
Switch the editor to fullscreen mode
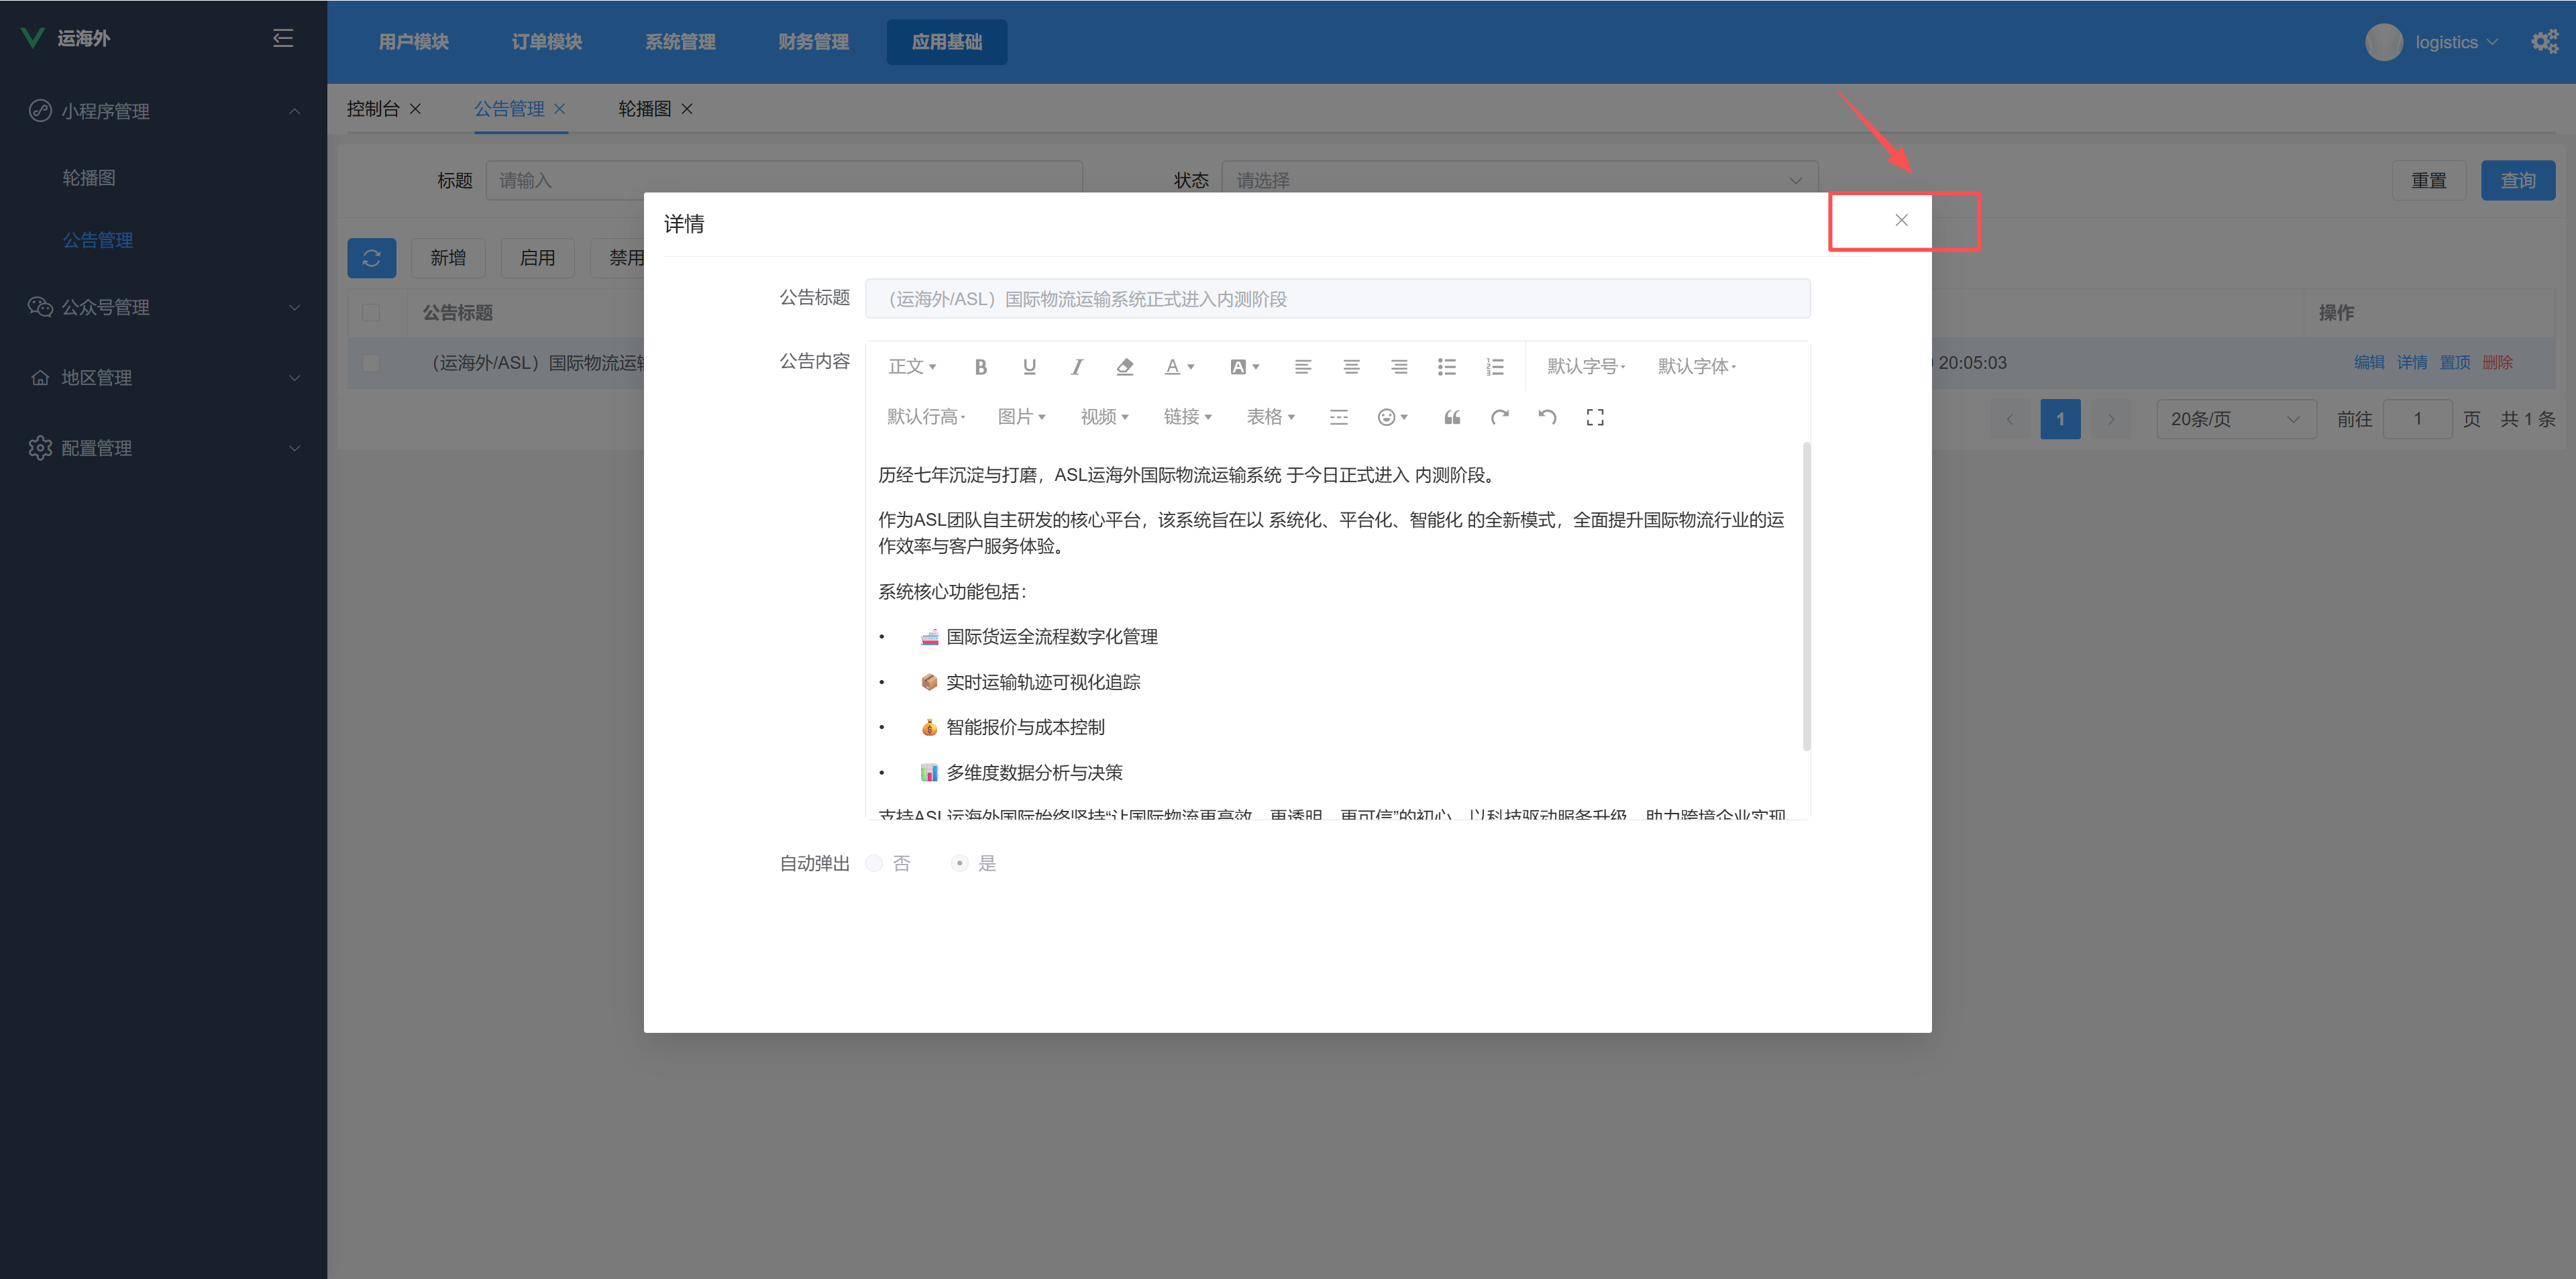tap(1595, 417)
